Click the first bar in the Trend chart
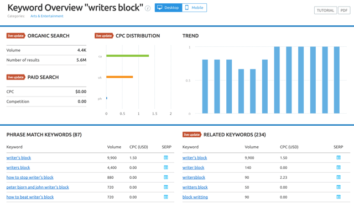 (x=205, y=87)
